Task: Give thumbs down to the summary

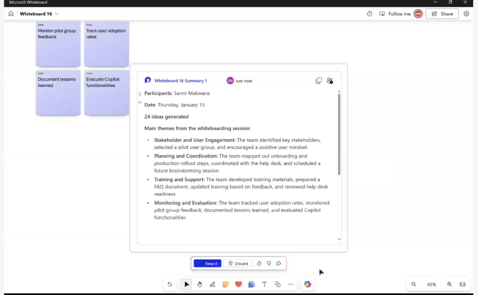Action: click(x=269, y=264)
